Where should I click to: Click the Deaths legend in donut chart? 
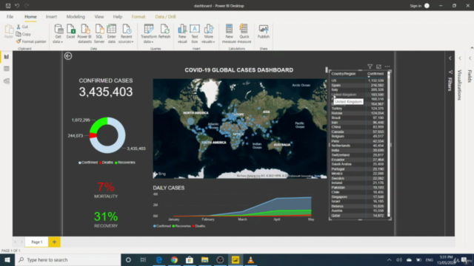pyautogui.click(x=106, y=163)
